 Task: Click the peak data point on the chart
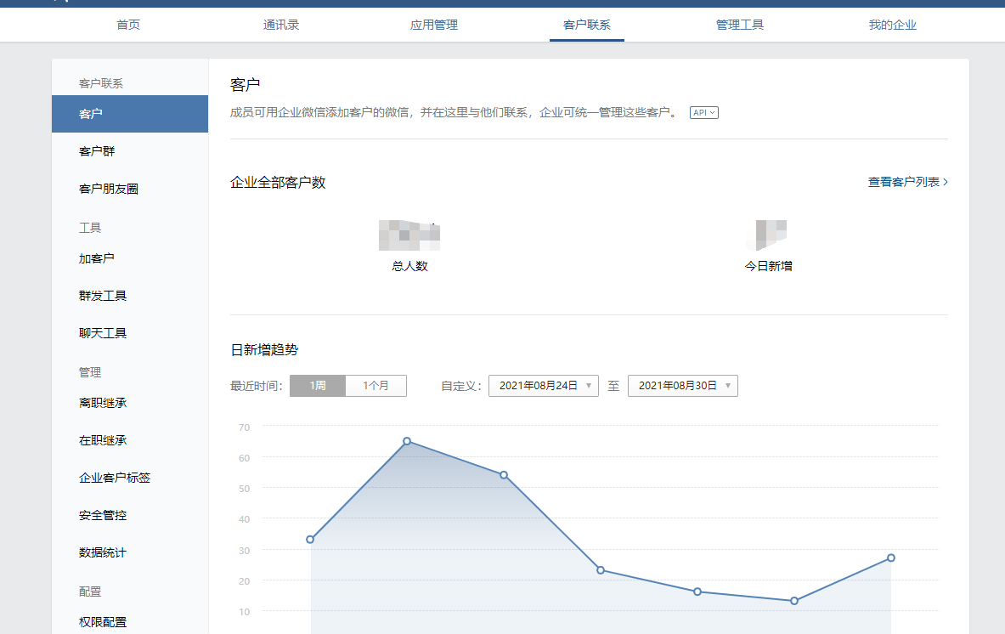[407, 441]
